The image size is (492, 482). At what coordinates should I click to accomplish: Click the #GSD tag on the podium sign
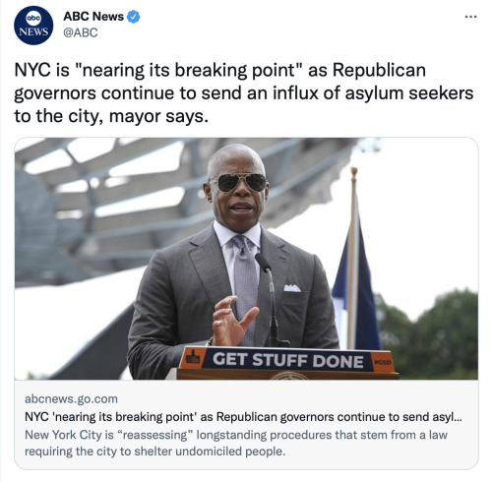click(383, 362)
